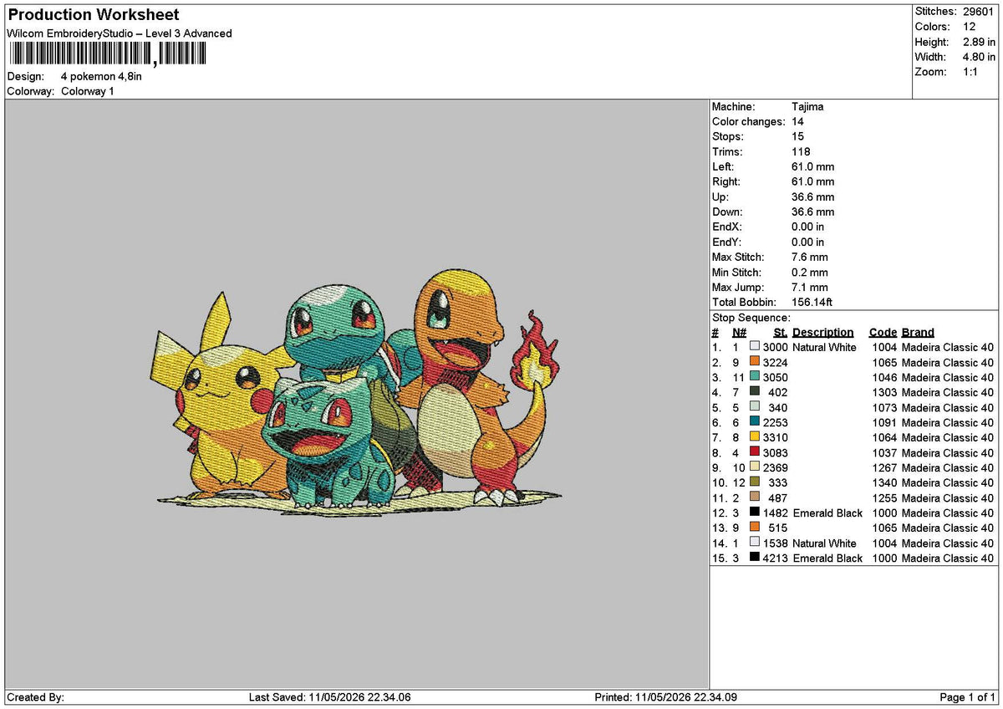Click the "Code" column header
The width and height of the screenshot is (1003, 709).
[x=883, y=332]
